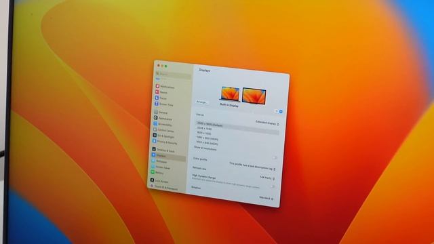
Task: Open Screen Saver settings in sidebar
Action: 161,167
